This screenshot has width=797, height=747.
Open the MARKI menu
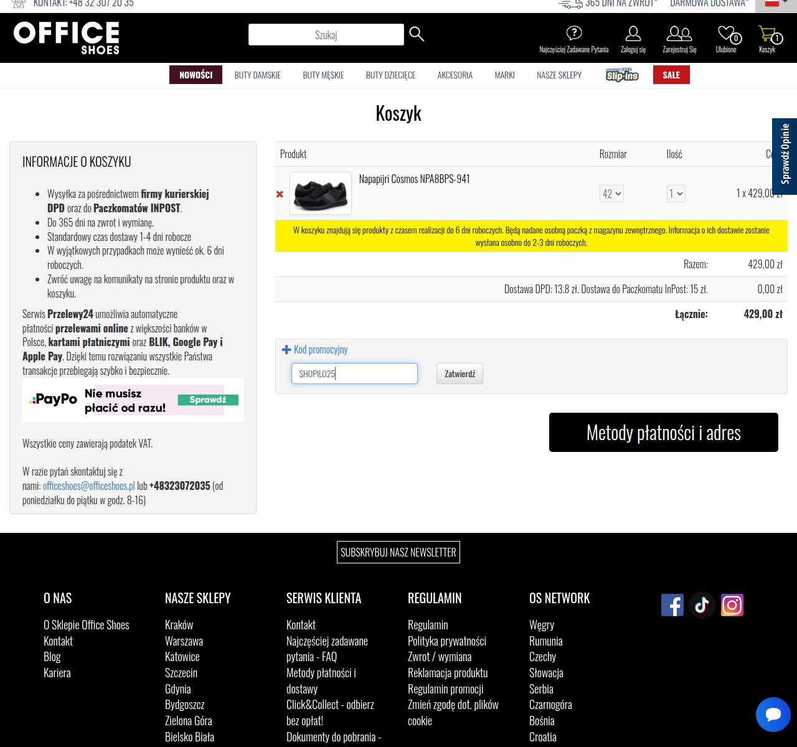[504, 75]
